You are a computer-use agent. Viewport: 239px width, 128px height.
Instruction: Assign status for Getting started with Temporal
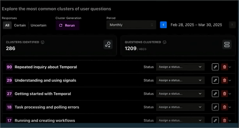tap(180, 94)
